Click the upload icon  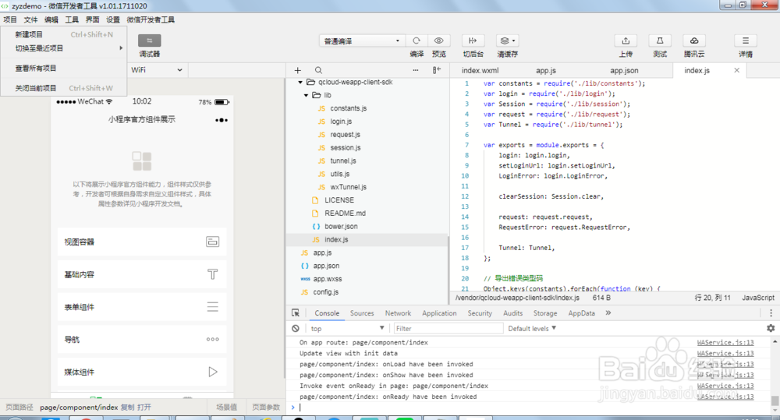(x=626, y=41)
